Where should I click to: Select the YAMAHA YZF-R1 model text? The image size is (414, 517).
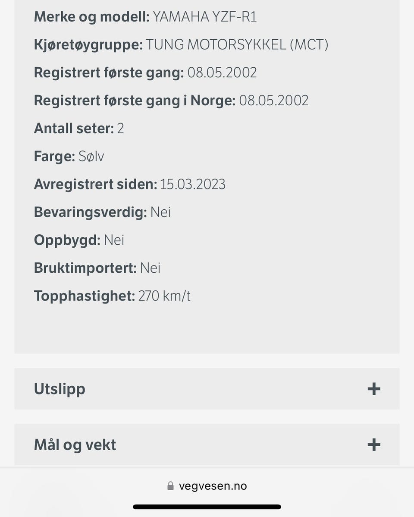205,17
